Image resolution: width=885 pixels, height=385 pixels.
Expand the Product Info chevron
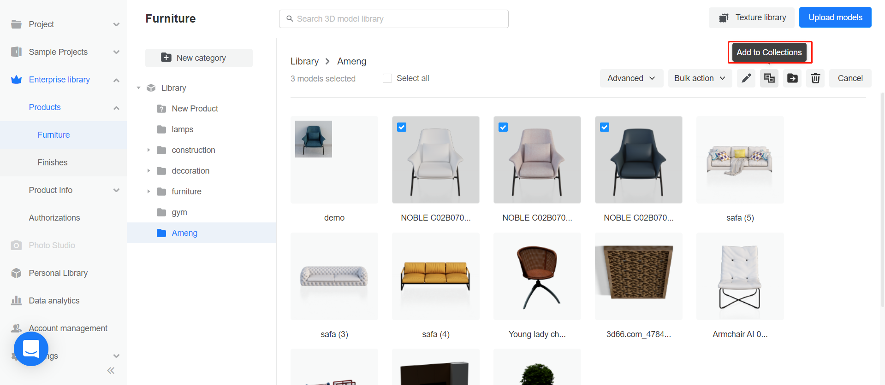point(116,190)
